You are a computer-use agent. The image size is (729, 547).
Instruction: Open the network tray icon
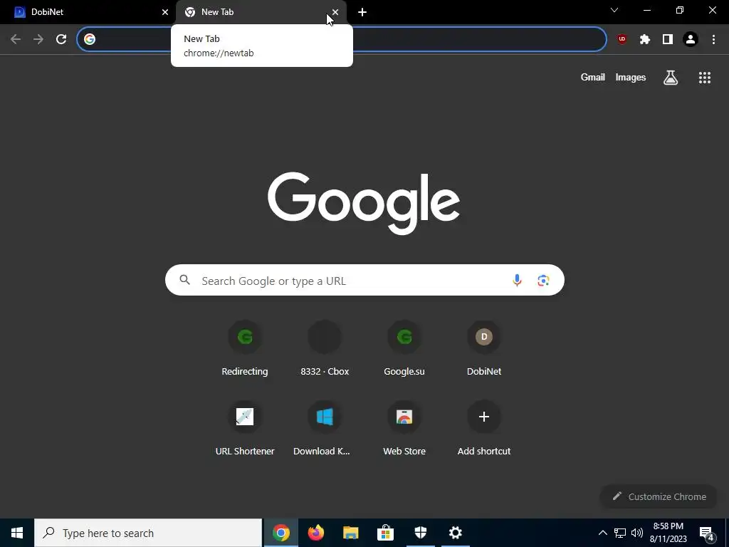pos(620,533)
